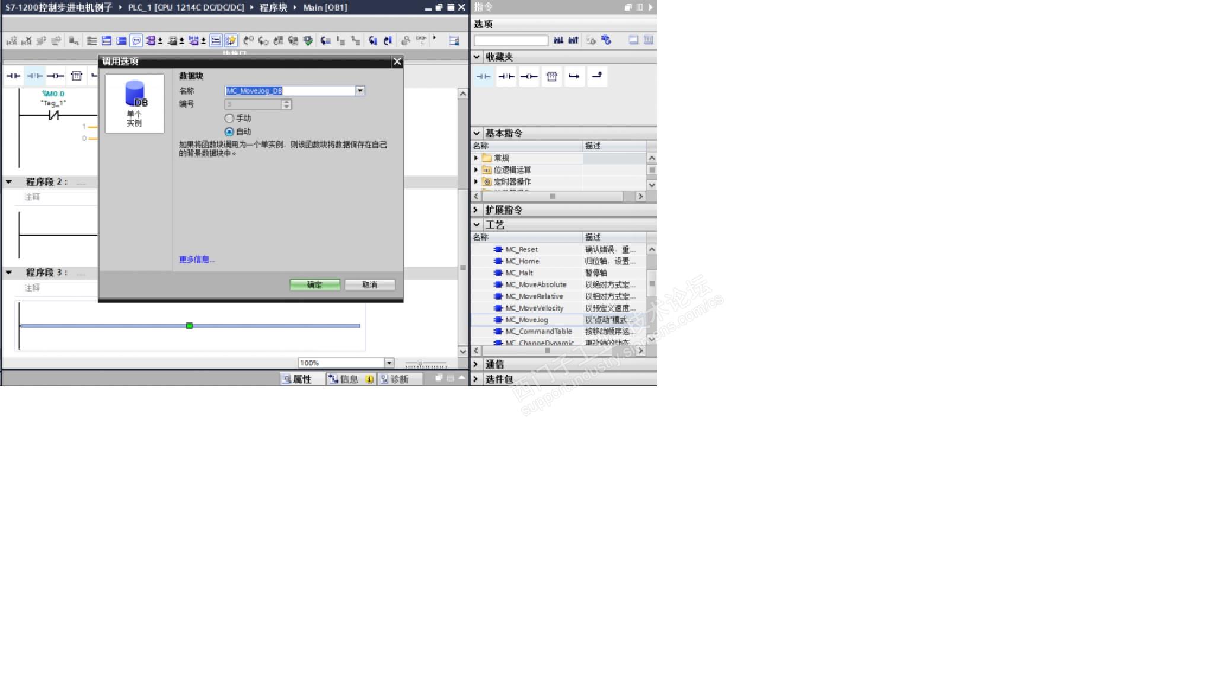
Task: Click the normally open contact icon in favorites
Action: pos(483,76)
